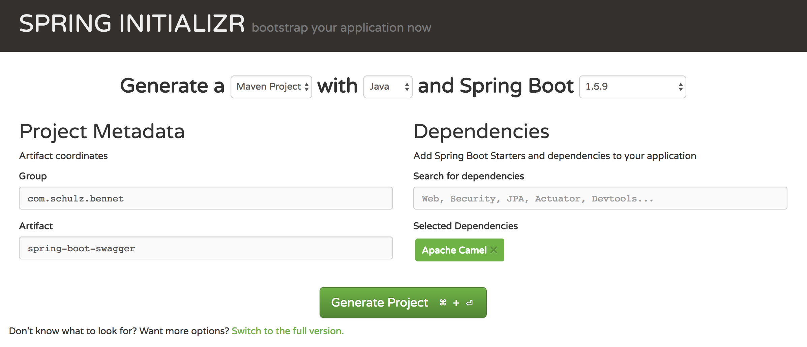Click the return key symbol on Generate button

point(469,303)
